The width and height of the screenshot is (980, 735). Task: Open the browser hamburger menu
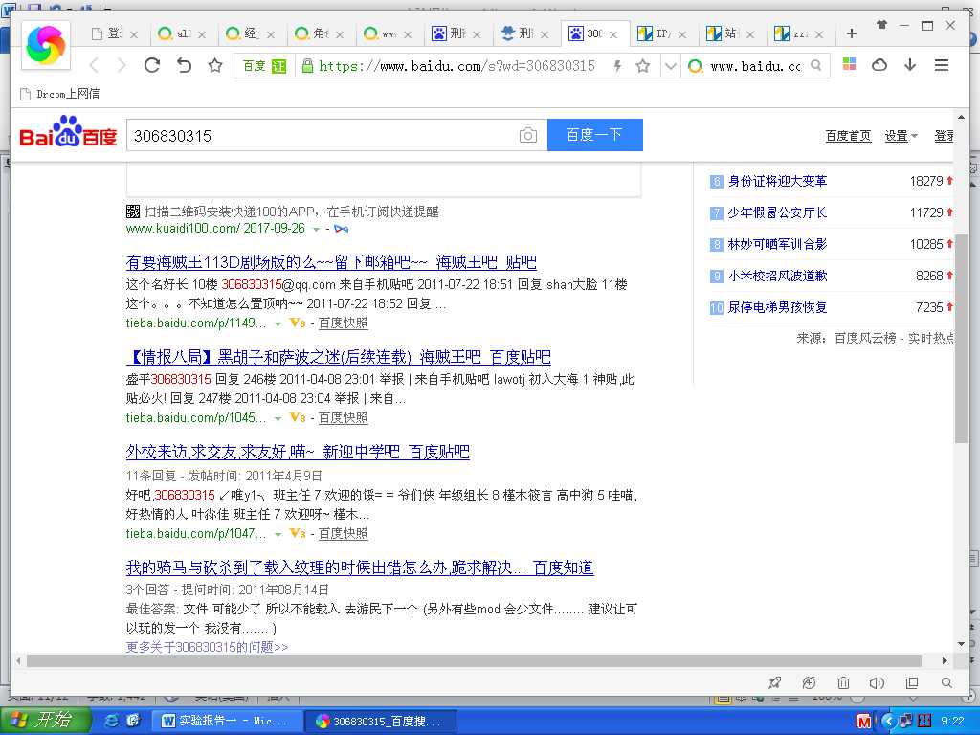point(942,64)
